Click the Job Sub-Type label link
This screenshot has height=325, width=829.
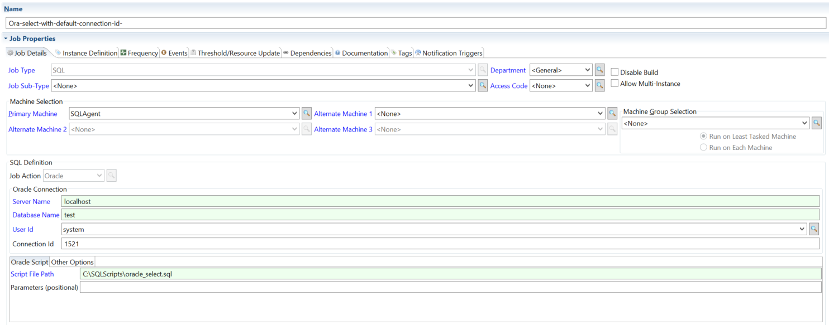28,86
